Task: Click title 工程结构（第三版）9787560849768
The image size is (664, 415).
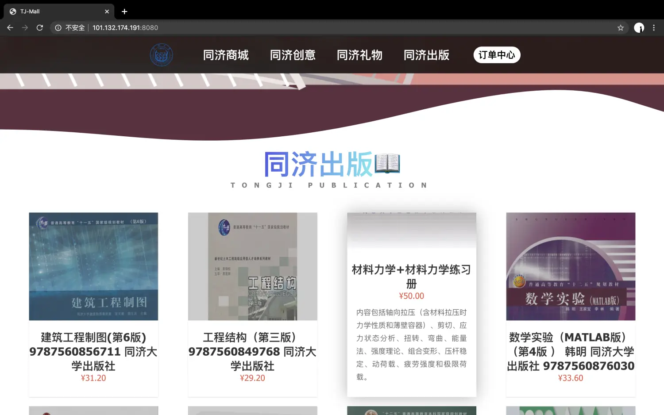Action: click(252, 351)
